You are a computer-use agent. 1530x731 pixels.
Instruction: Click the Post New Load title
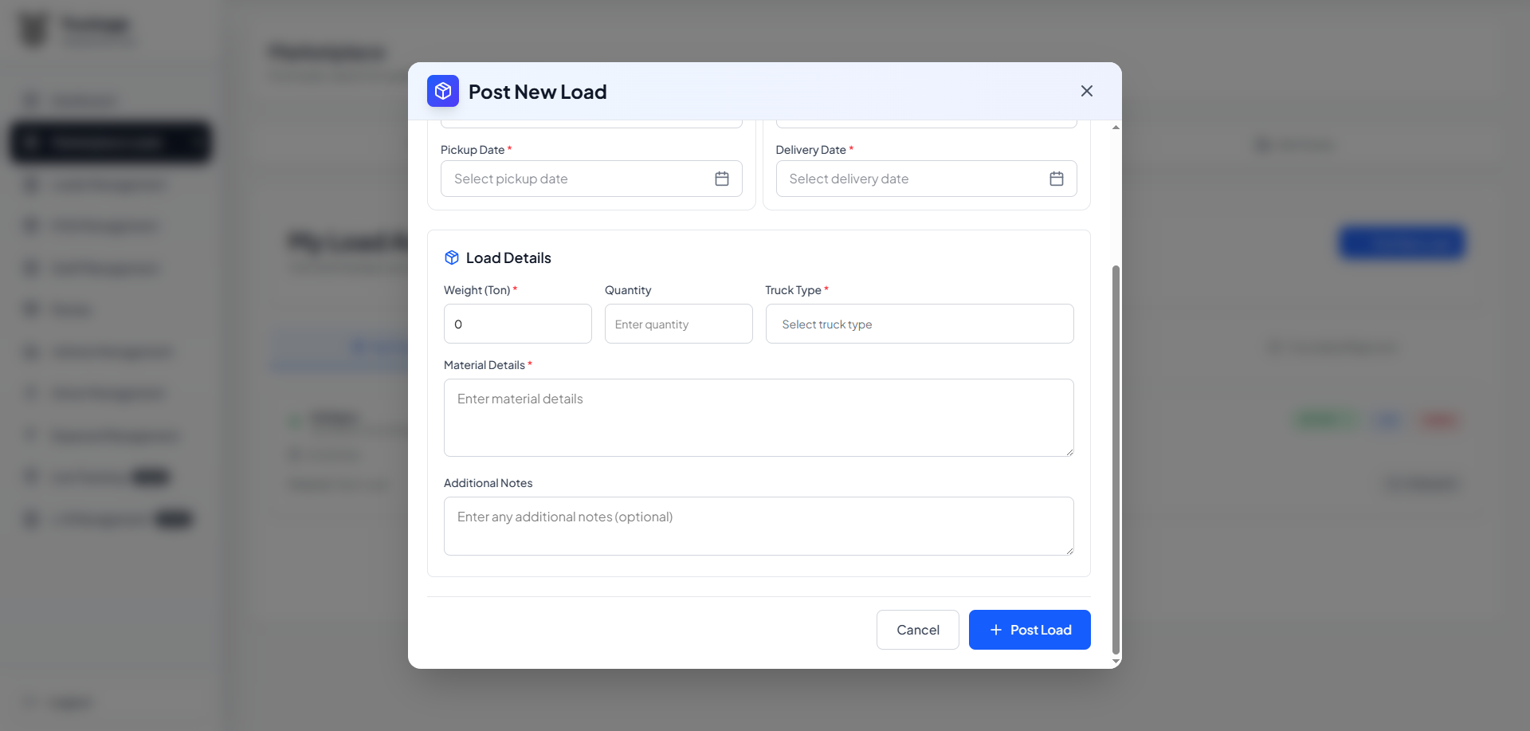[538, 92]
